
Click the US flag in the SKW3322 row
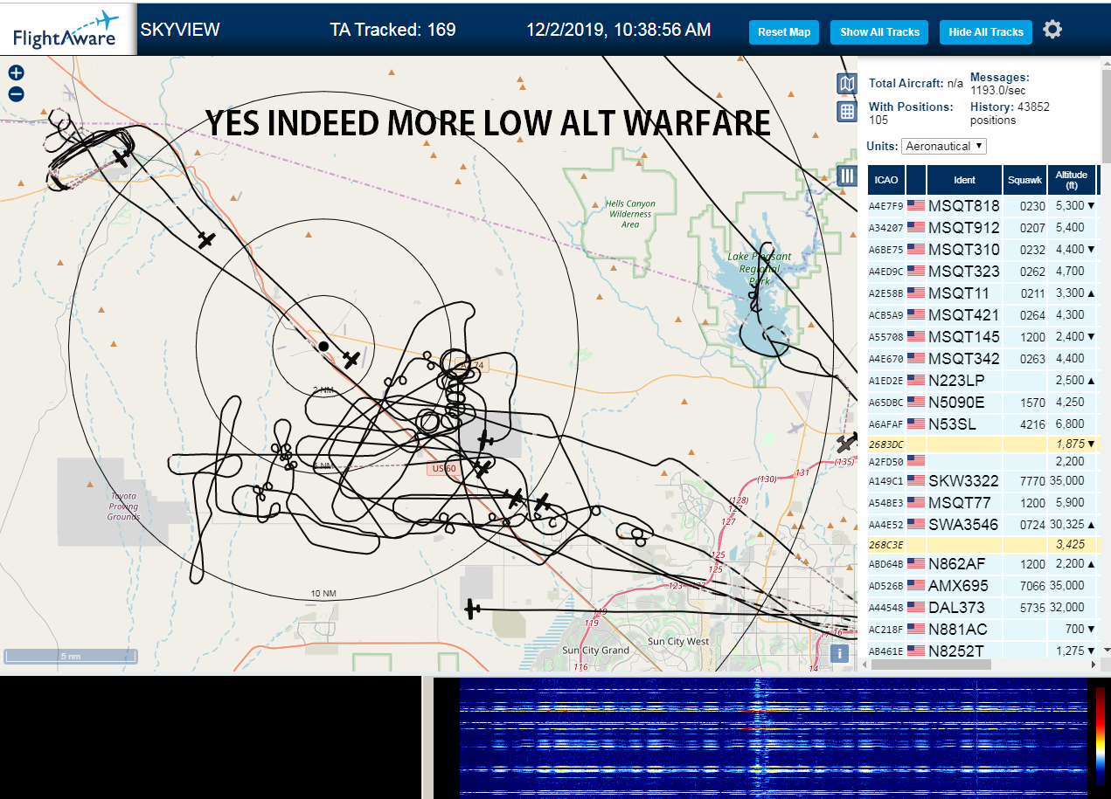tap(916, 481)
